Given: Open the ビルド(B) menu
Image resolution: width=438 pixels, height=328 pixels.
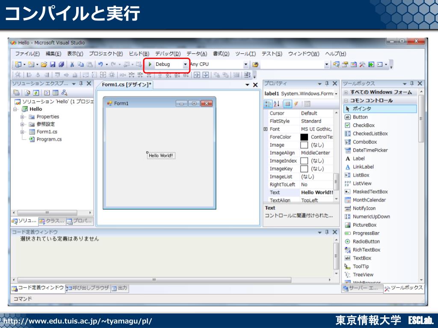Looking at the screenshot, I should click(x=139, y=53).
